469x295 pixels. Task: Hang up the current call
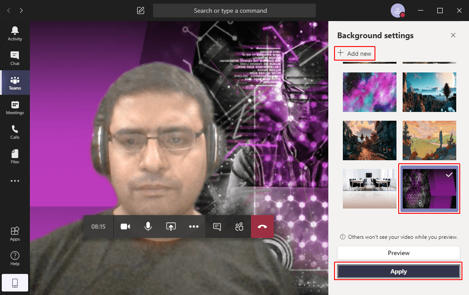pos(262,227)
